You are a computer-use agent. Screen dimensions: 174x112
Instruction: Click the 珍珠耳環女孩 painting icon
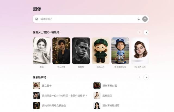tap(36, 105)
